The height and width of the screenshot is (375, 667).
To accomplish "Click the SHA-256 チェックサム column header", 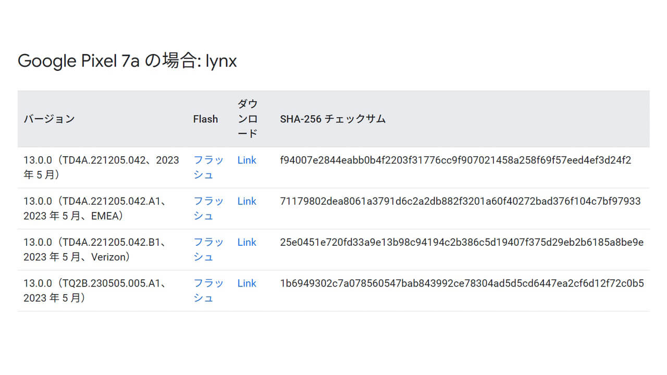I will click(x=332, y=119).
